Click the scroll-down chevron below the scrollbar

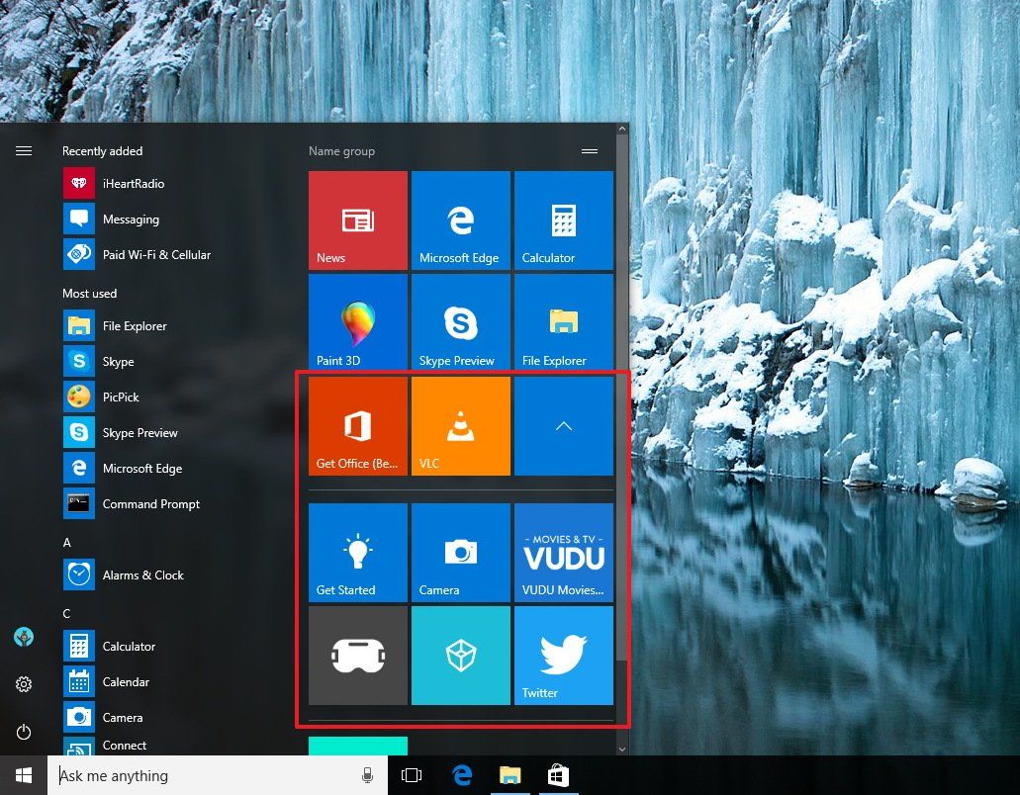(x=620, y=750)
